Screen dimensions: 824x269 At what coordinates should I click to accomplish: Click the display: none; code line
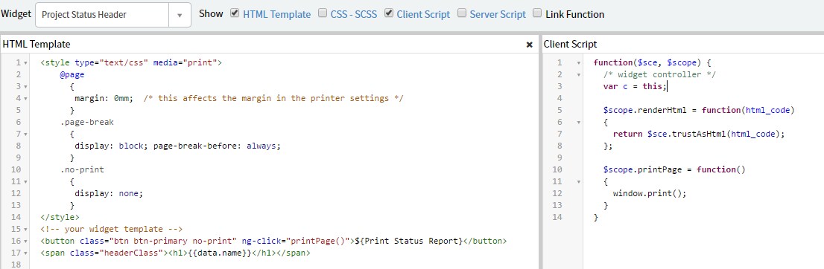(x=109, y=193)
